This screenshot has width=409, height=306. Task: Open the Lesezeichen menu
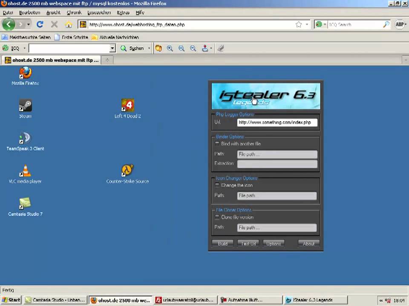click(99, 12)
